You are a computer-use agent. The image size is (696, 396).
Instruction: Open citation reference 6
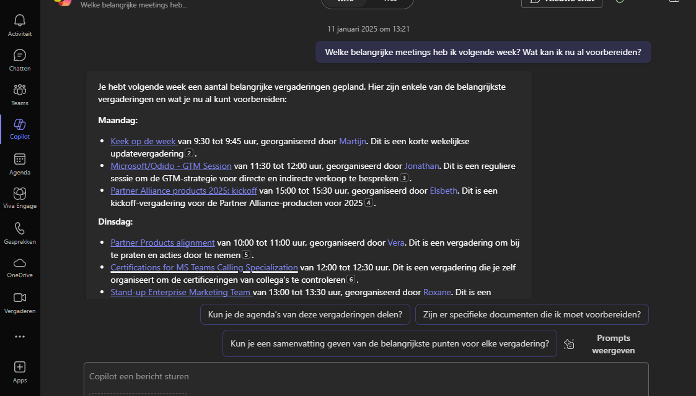tap(351, 280)
